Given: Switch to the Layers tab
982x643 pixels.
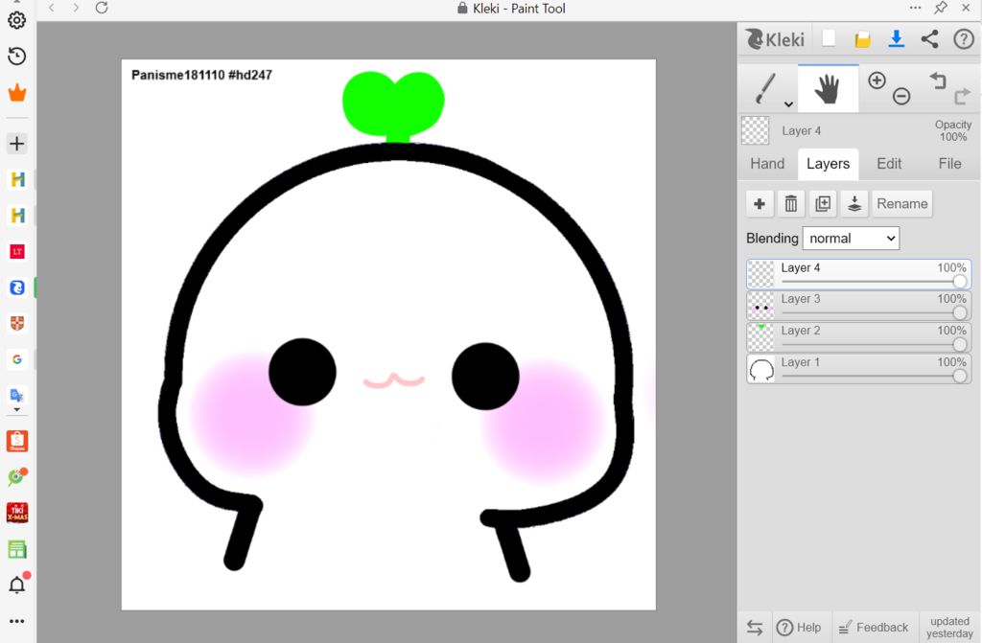Looking at the screenshot, I should tap(828, 164).
